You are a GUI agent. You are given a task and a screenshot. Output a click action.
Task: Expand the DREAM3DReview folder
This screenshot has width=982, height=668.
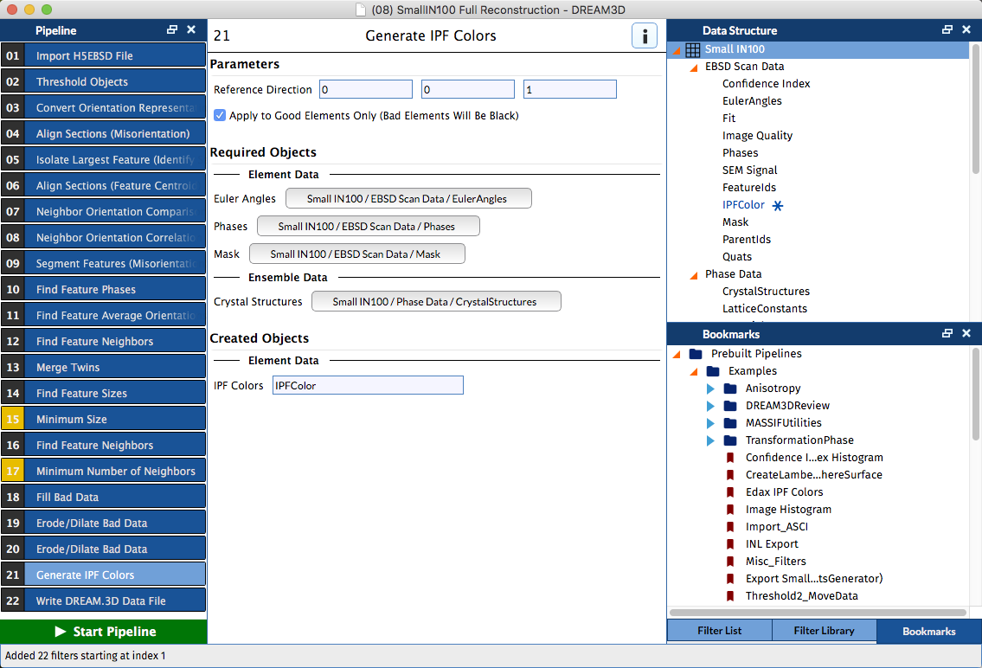[710, 406]
